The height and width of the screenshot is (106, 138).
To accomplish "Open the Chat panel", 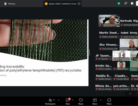I will tap(68, 102).
